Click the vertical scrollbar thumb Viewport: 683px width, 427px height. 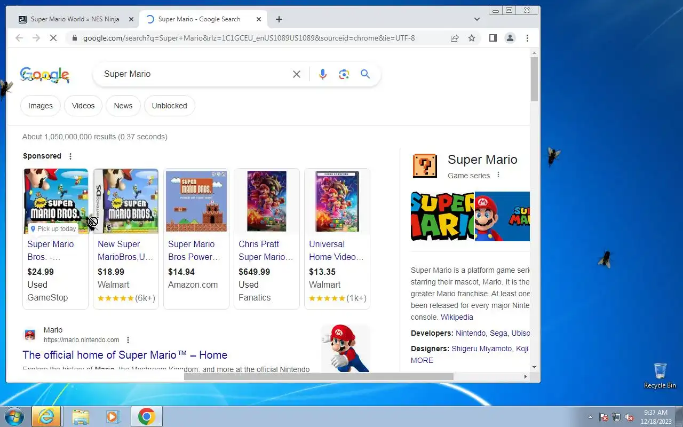point(535,78)
